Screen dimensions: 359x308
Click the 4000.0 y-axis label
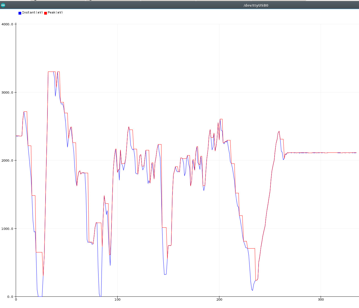[x=7, y=24]
